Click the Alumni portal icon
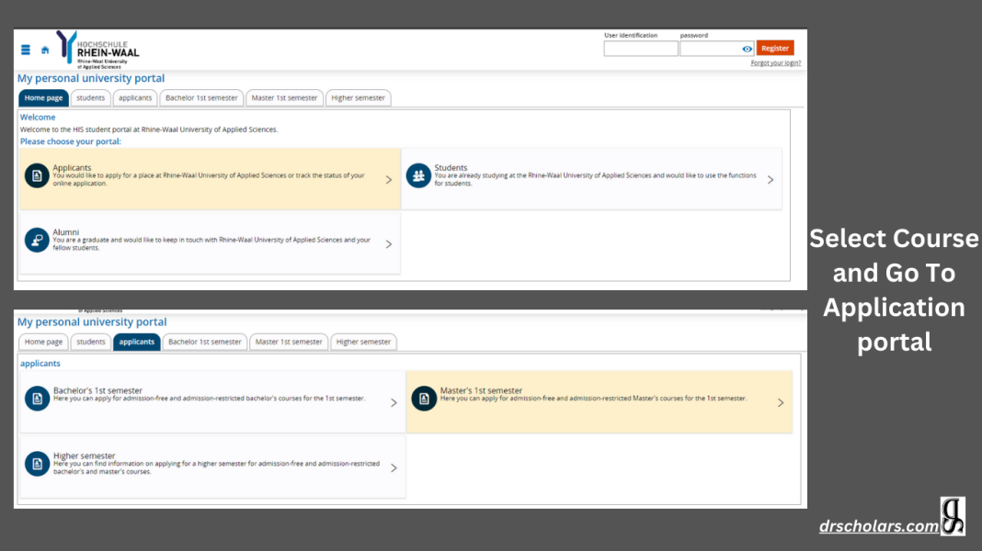Image resolution: width=982 pixels, height=551 pixels. (37, 240)
